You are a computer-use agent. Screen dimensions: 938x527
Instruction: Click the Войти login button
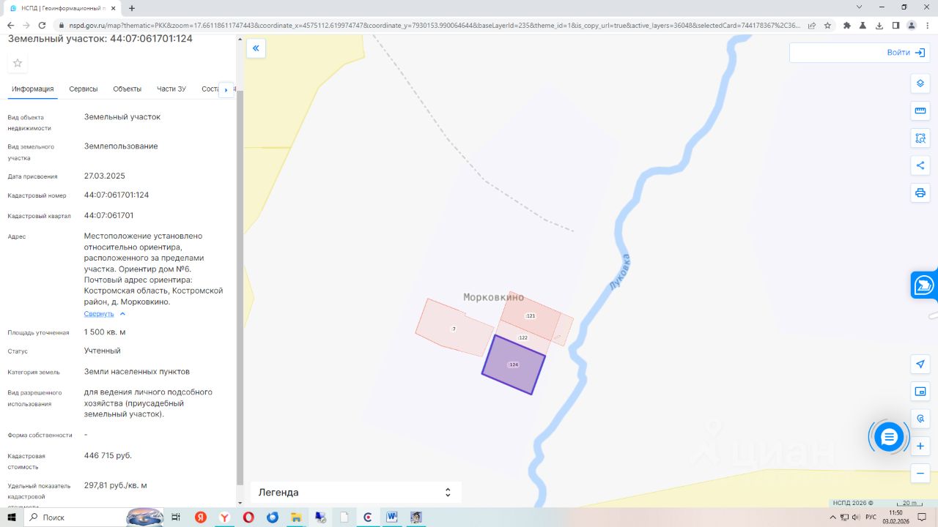click(906, 53)
